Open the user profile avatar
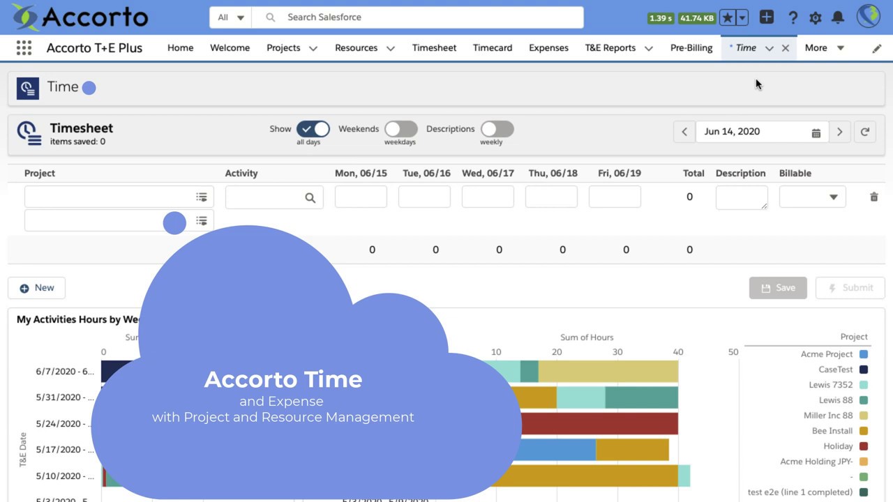The width and height of the screenshot is (893, 502). pos(869,17)
